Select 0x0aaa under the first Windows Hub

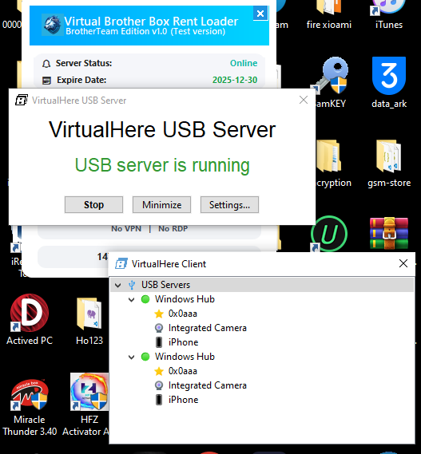pyautogui.click(x=183, y=314)
